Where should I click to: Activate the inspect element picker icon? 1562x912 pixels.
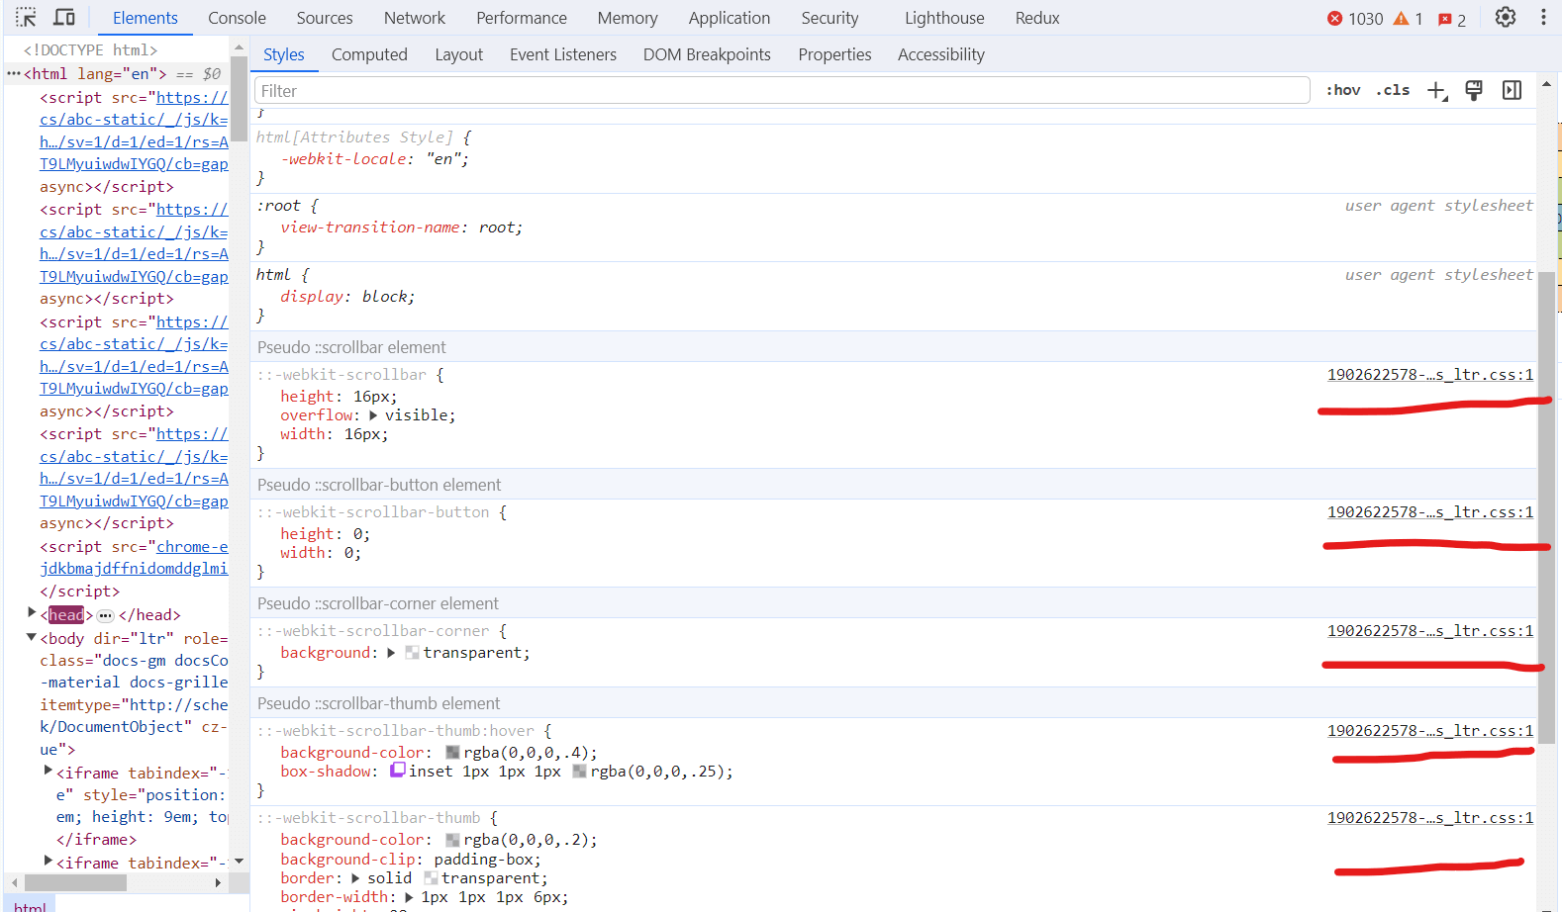[x=26, y=18]
